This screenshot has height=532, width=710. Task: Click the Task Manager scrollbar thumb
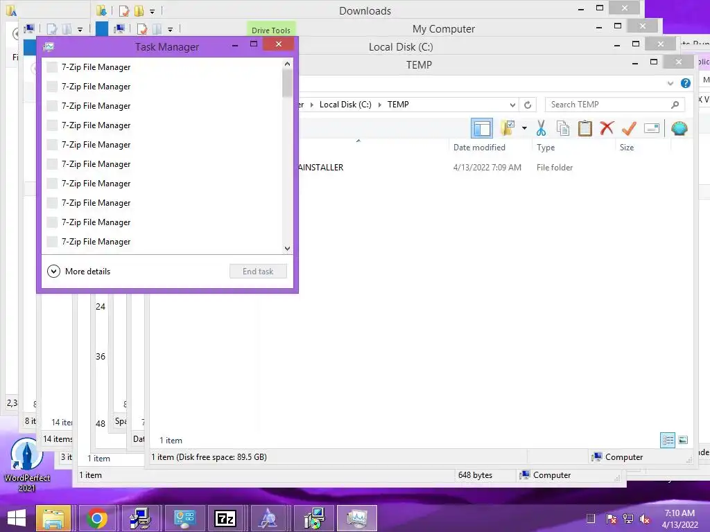tap(287, 83)
